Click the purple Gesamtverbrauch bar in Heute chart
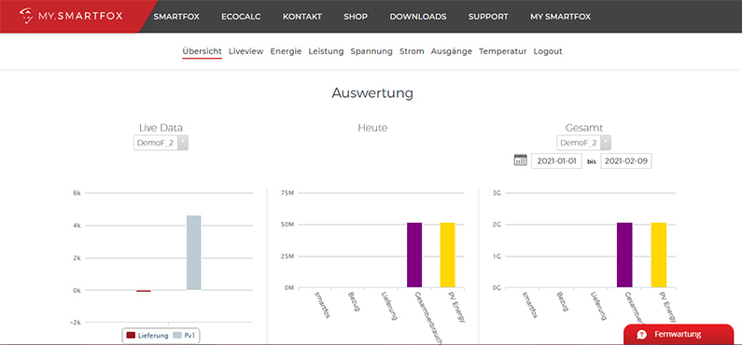This screenshot has height=345, width=742. coord(414,255)
